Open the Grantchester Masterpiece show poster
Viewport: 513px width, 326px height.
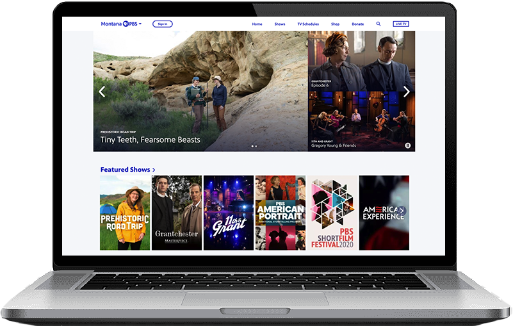(x=177, y=213)
